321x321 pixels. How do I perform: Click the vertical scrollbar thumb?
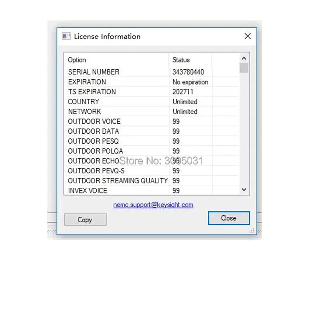(x=244, y=68)
